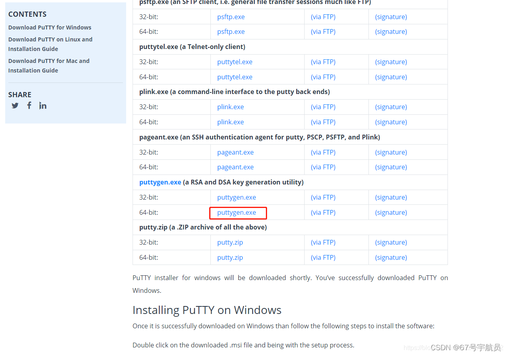Select 'puttytel.exe (a Telnet-only client)' row
The image size is (507, 355).
[290, 47]
